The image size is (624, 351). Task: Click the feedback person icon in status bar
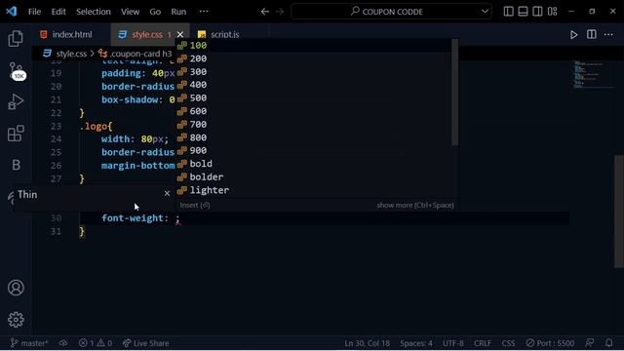(x=590, y=342)
